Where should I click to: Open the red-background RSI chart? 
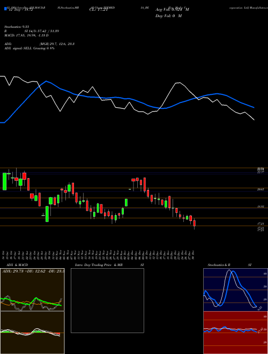[x=235, y=333]
